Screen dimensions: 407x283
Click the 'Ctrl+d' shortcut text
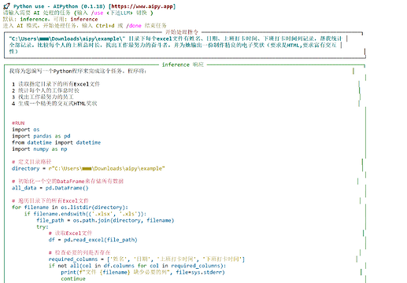[x=105, y=26]
